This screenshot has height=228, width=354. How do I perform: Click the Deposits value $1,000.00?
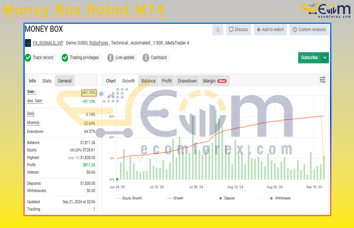tap(88, 183)
